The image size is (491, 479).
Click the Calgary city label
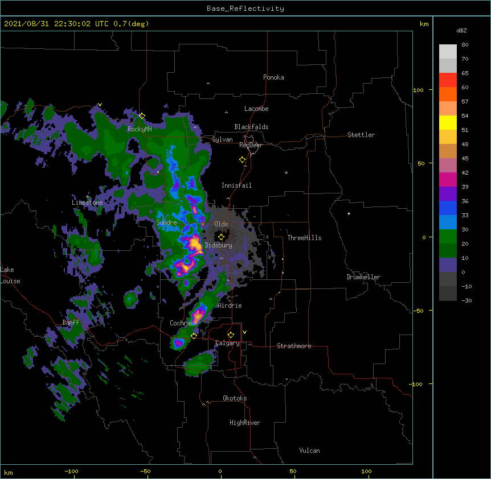tap(228, 343)
